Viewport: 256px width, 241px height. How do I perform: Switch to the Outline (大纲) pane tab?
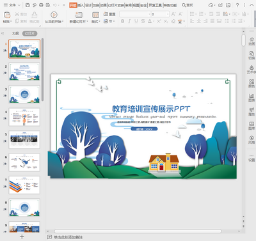point(15,33)
